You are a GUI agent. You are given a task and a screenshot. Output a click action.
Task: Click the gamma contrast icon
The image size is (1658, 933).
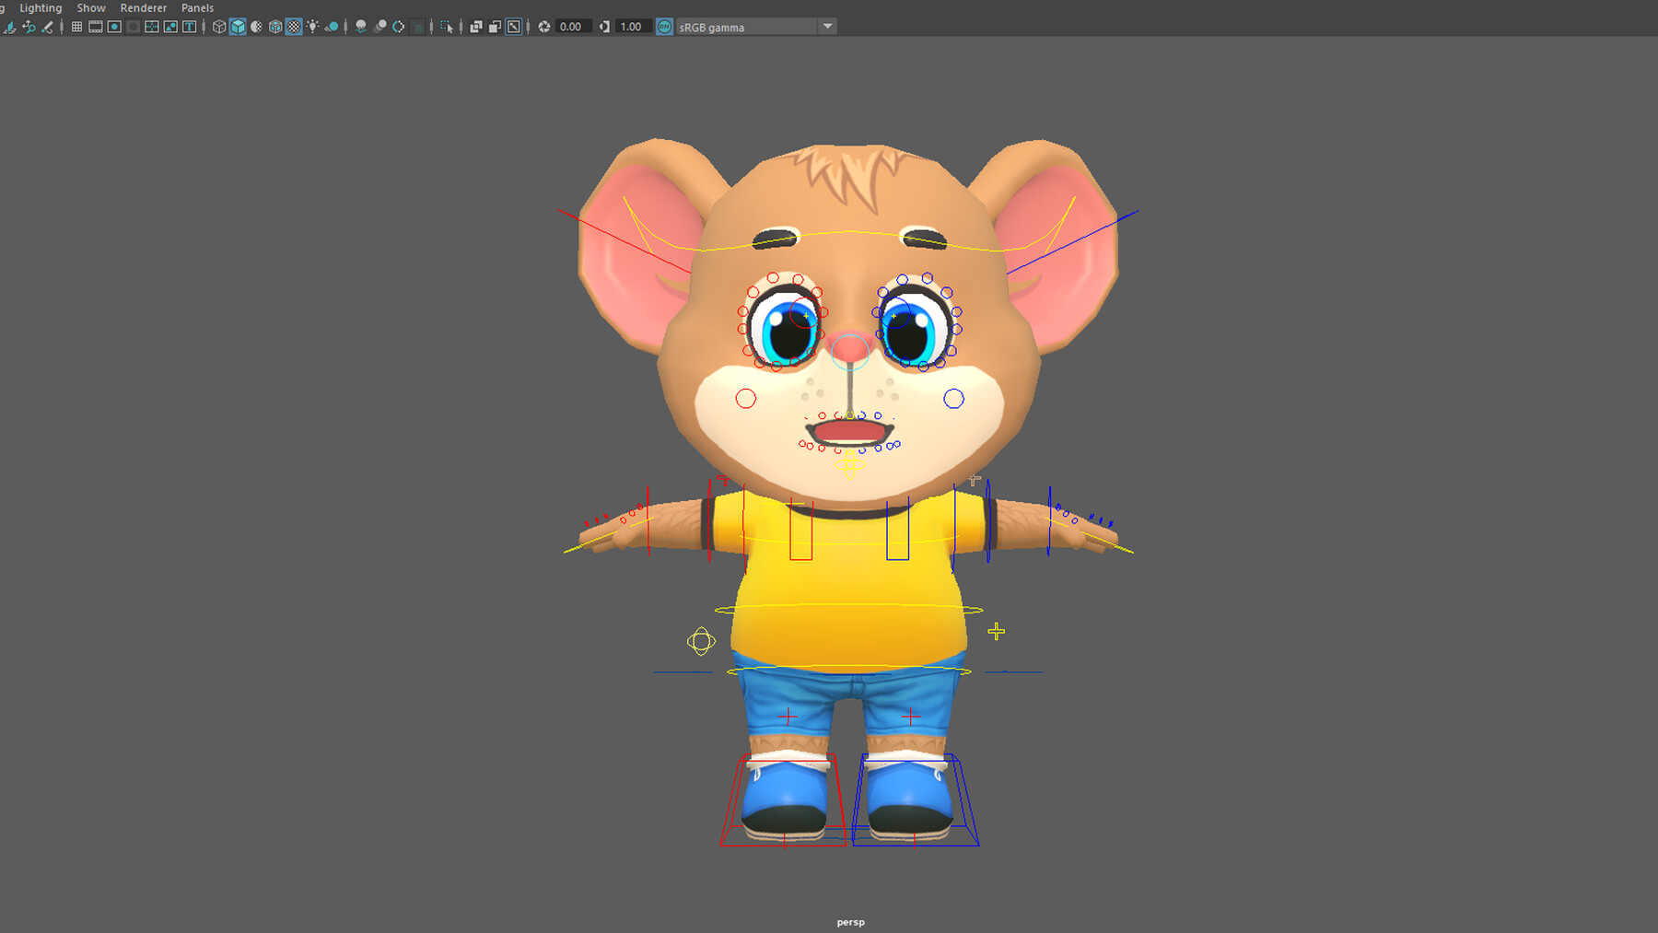(604, 27)
